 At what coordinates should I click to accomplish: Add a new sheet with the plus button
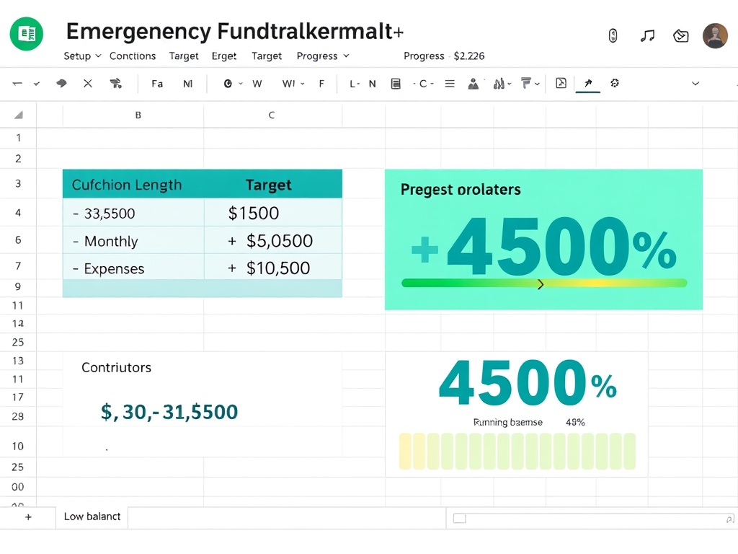[x=28, y=516]
